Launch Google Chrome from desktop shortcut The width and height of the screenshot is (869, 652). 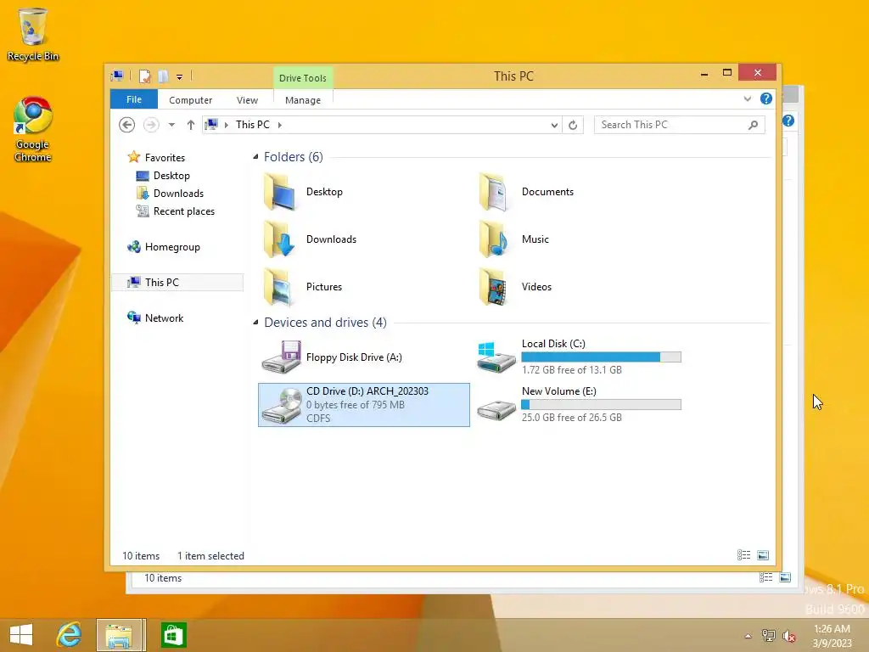[x=33, y=130]
